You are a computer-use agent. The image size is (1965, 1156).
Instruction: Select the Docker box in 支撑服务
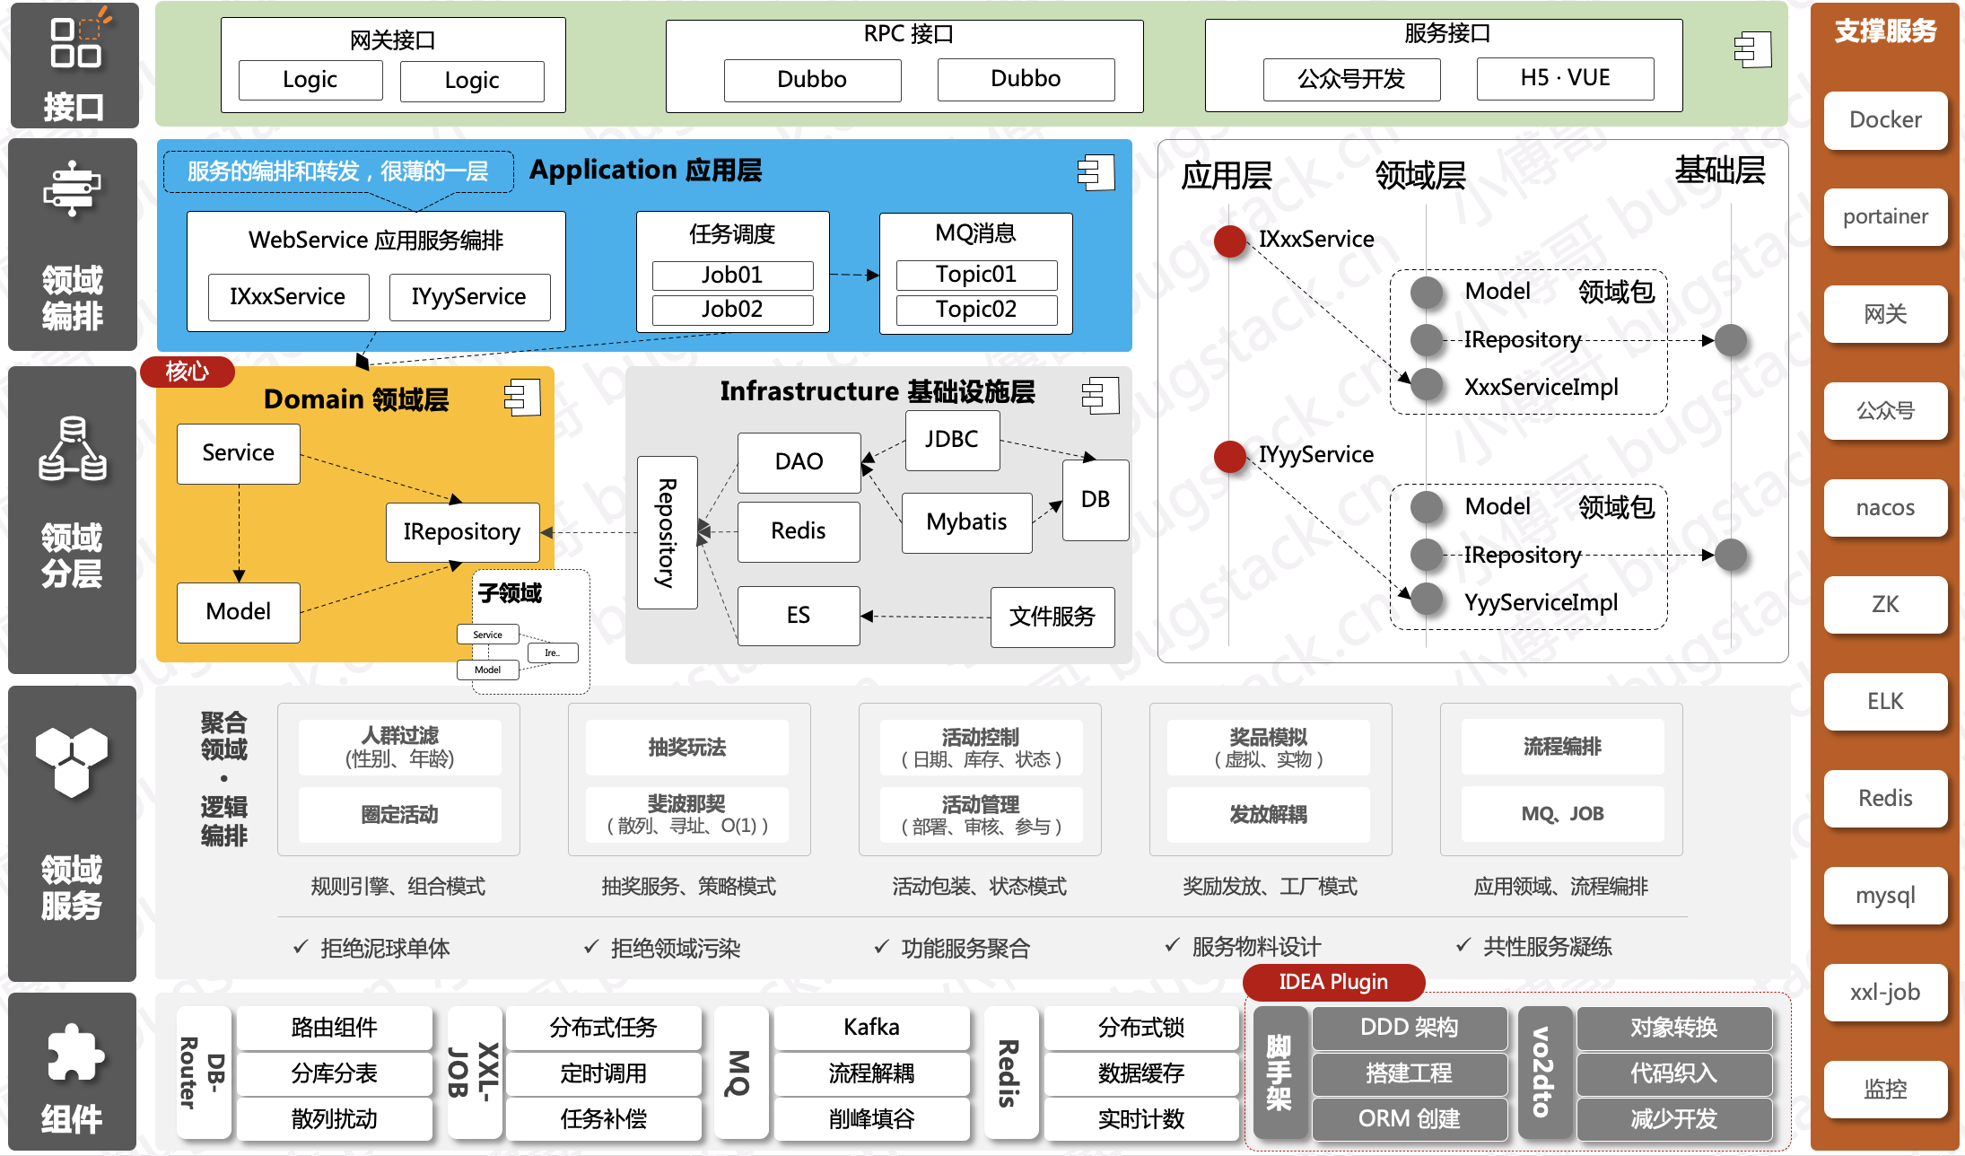1885,120
